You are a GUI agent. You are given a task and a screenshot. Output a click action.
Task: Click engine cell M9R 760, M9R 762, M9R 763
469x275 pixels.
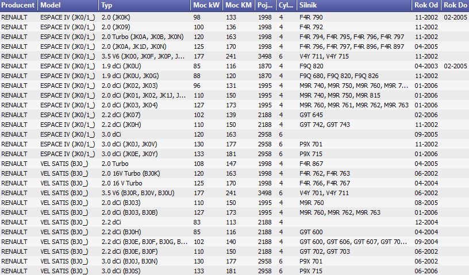click(340, 212)
